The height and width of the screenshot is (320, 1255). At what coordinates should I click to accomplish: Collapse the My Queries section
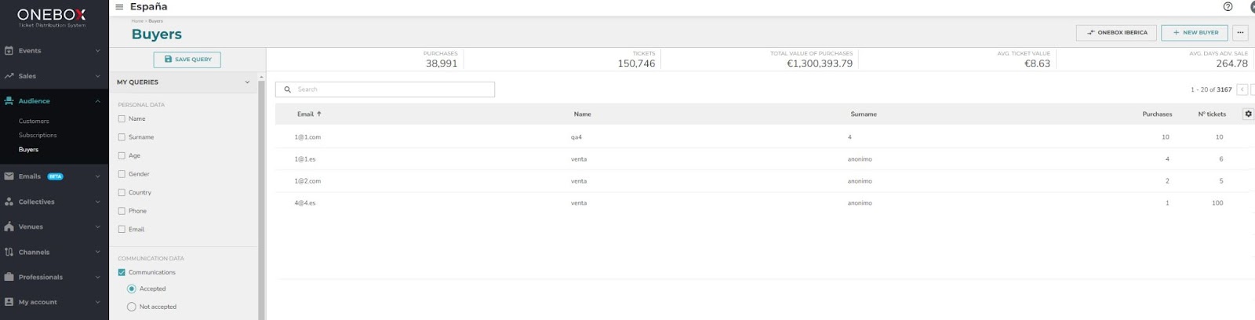[x=247, y=82]
